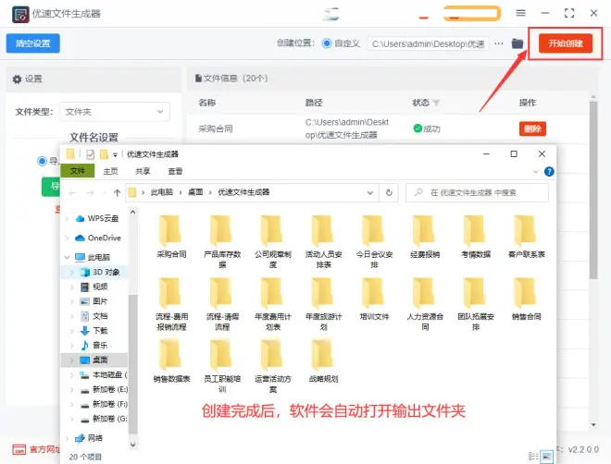611x464 pixels.
Task: Select the 考情数据 folder
Action: [476, 237]
